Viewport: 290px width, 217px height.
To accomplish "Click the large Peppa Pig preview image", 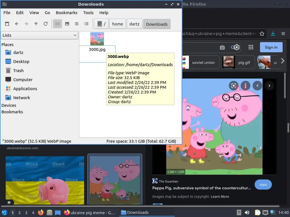I will click(x=214, y=127).
